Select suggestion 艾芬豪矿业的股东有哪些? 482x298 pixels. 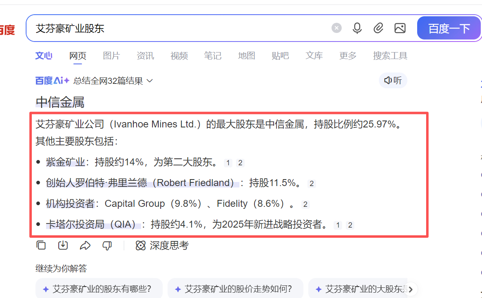click(x=99, y=289)
